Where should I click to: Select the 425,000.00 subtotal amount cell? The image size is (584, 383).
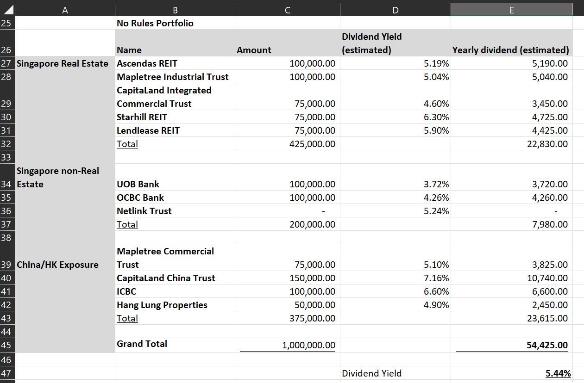(288, 144)
